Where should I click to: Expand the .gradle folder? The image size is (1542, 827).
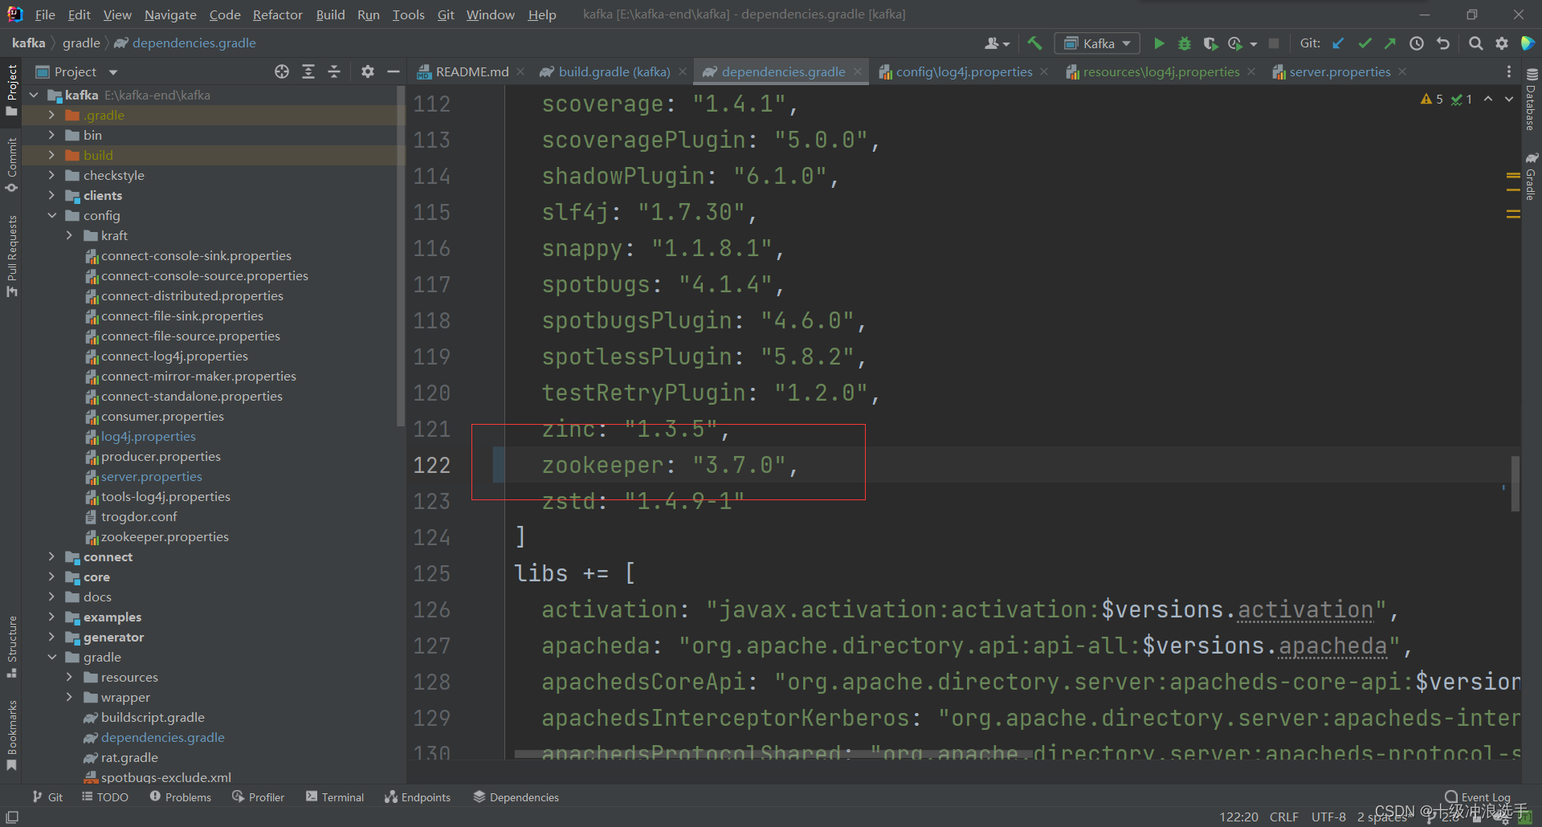point(51,115)
